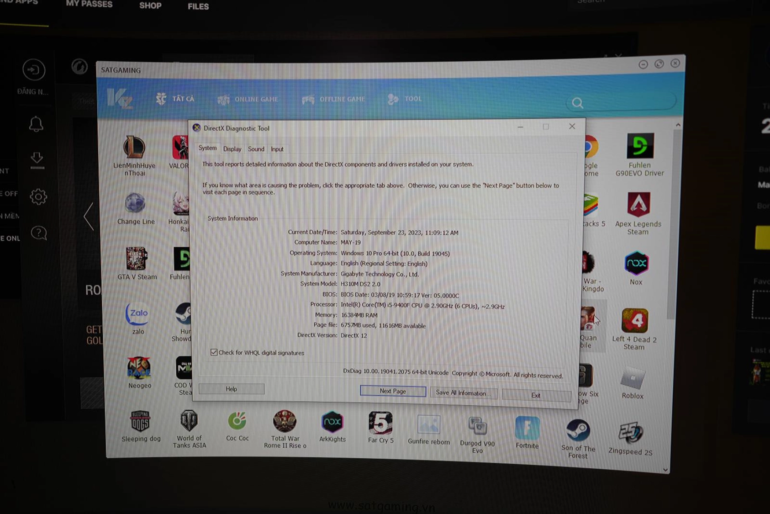
Task: Launch Change Line shortcut
Action: click(x=135, y=203)
